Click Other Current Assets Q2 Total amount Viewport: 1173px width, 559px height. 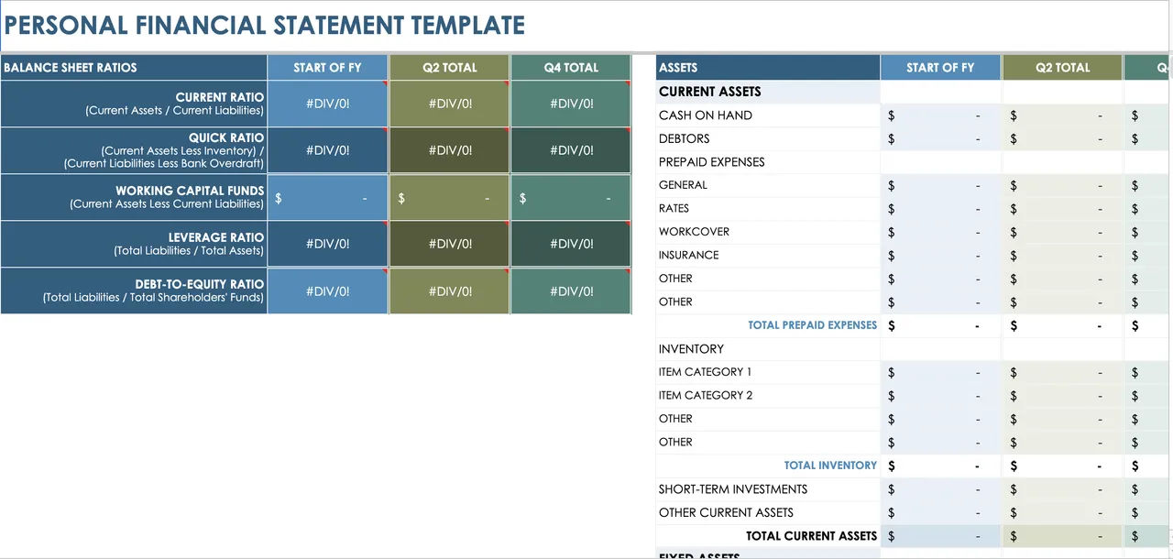coord(1063,512)
